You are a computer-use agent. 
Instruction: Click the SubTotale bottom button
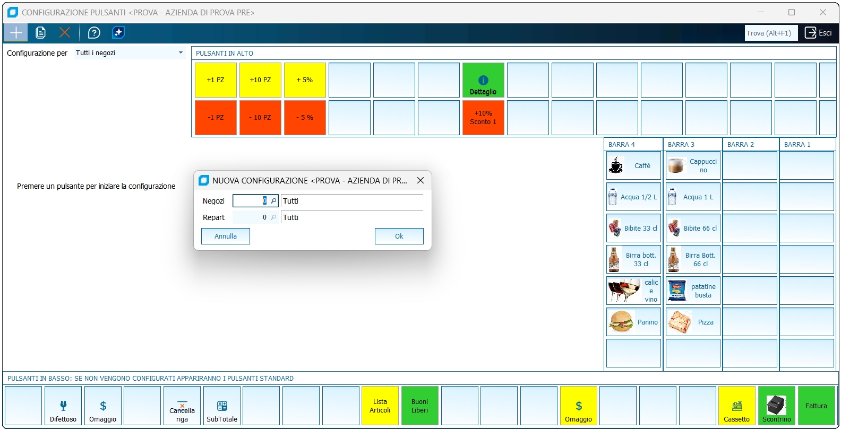222,406
